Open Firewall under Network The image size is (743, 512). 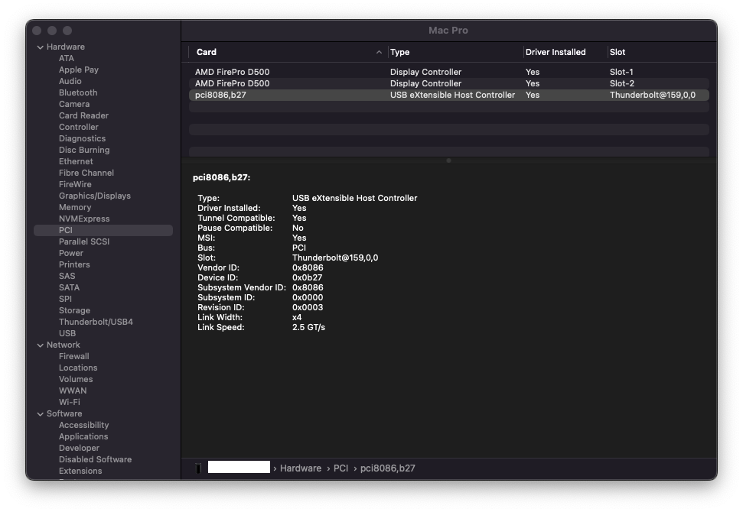pos(74,356)
